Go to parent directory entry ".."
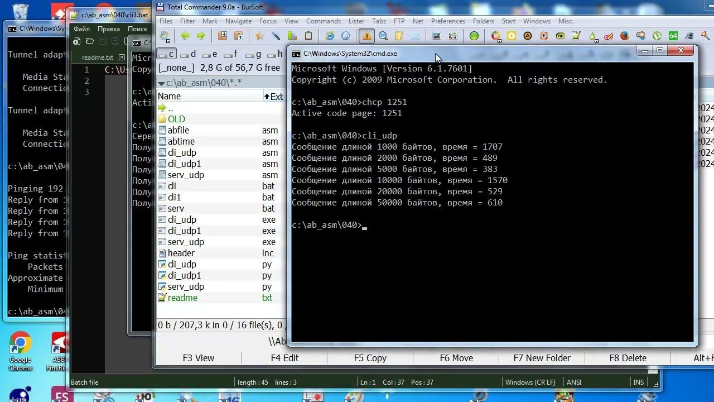 166,108
